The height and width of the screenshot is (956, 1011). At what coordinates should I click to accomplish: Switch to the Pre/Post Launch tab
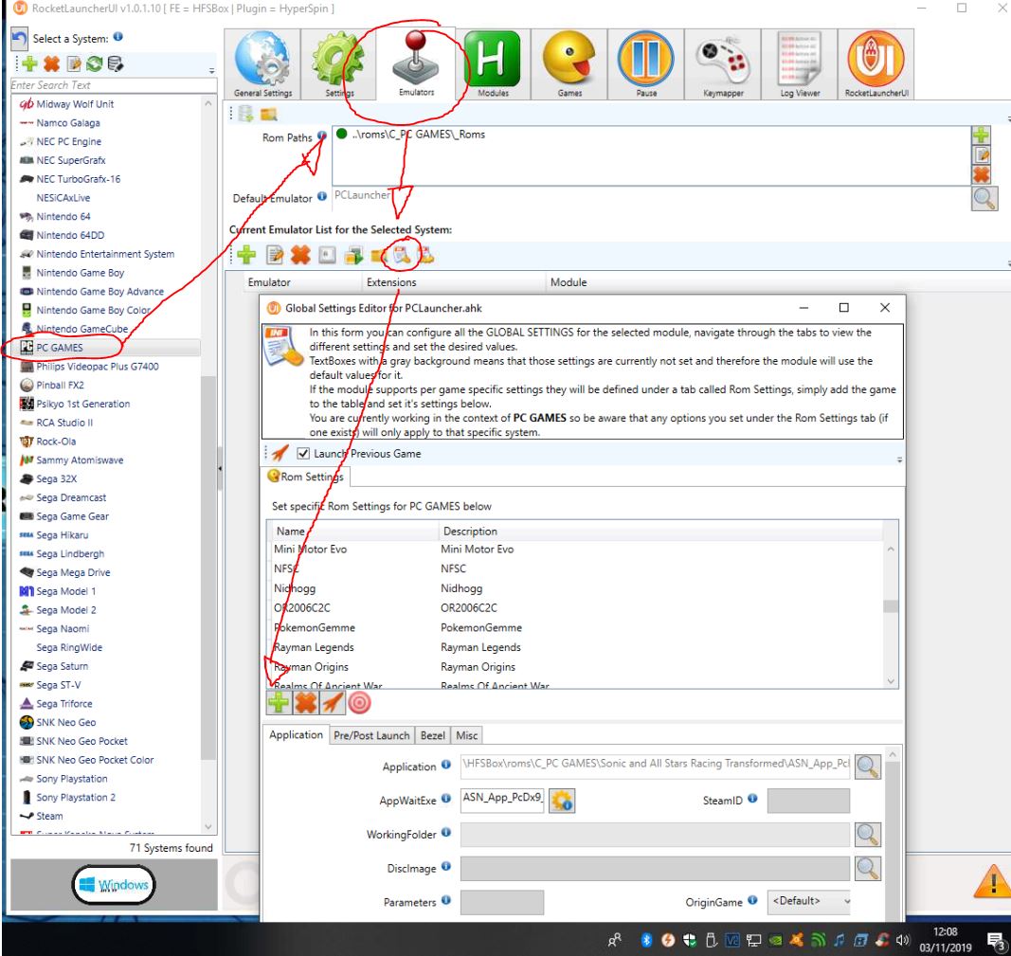coord(371,735)
